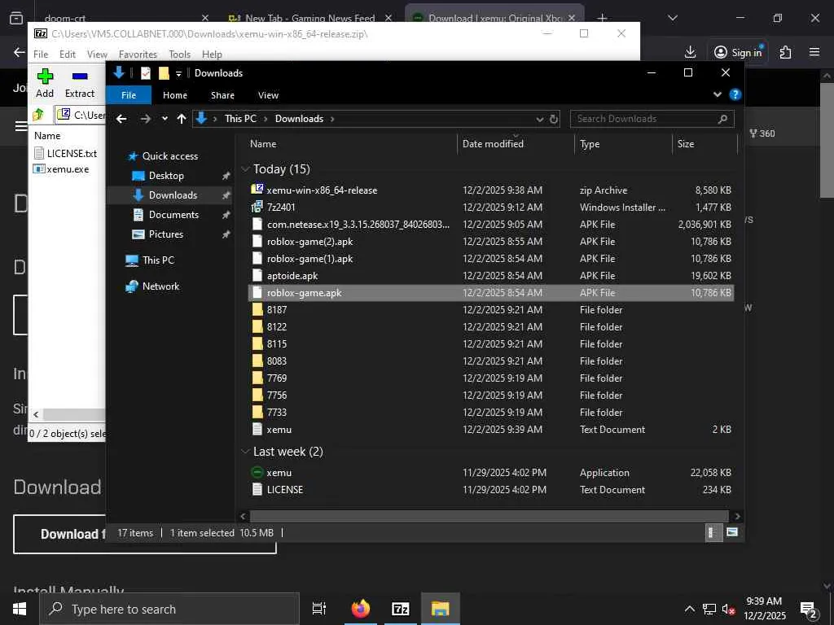Select LICENSE.txt in 7-Zip window
The image size is (834, 625).
click(72, 154)
